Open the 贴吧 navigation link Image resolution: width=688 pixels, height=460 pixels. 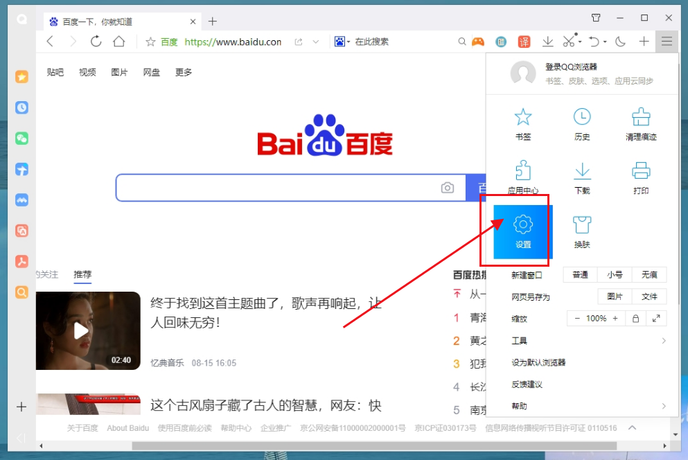coord(55,73)
